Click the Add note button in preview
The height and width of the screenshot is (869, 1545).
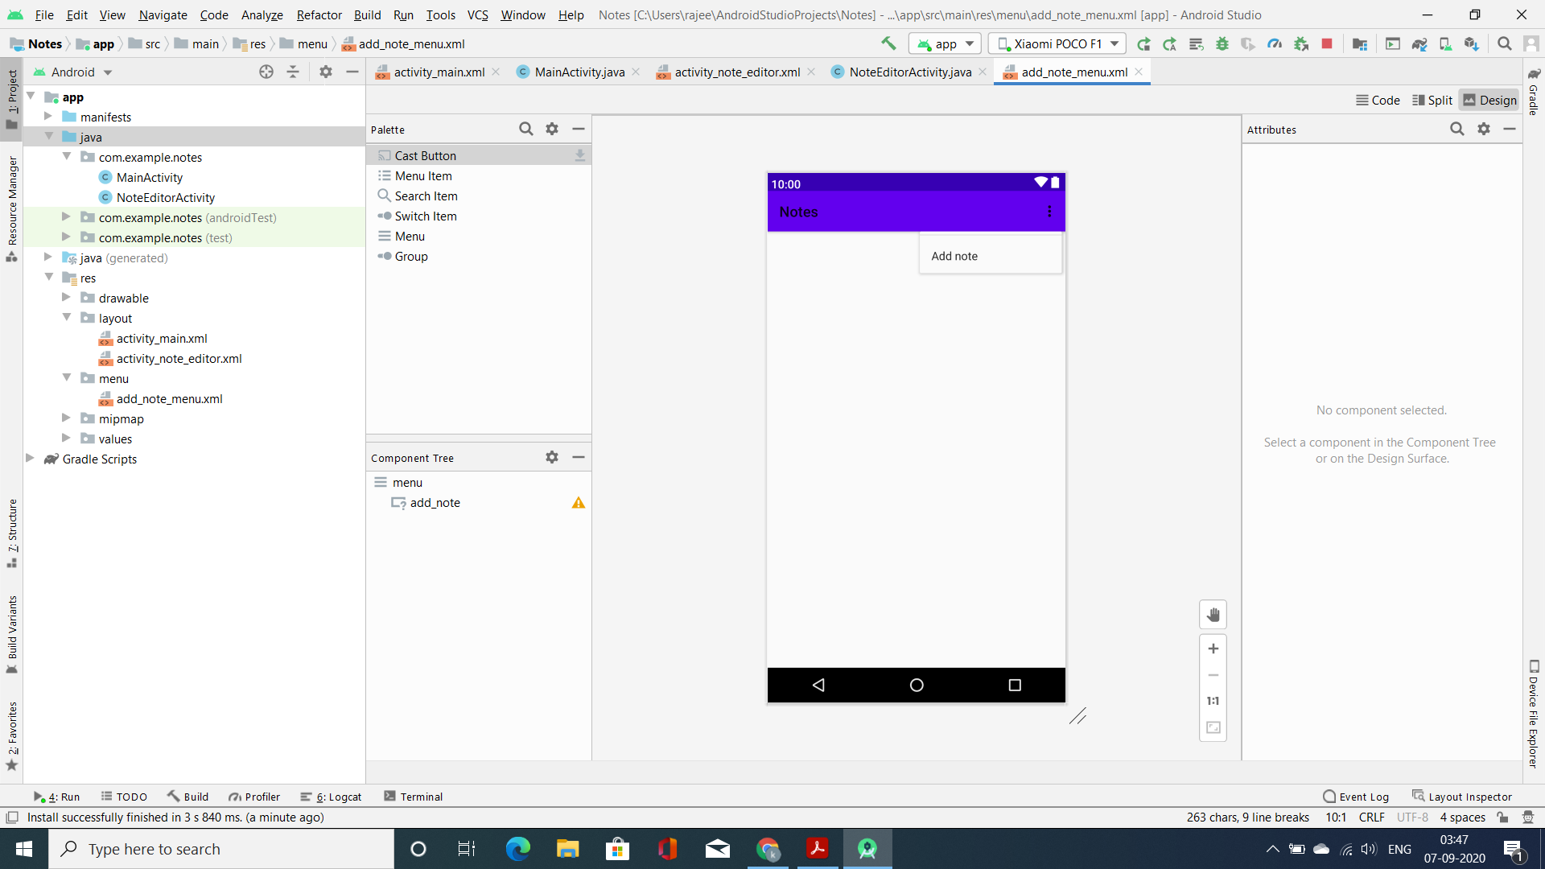(x=954, y=256)
